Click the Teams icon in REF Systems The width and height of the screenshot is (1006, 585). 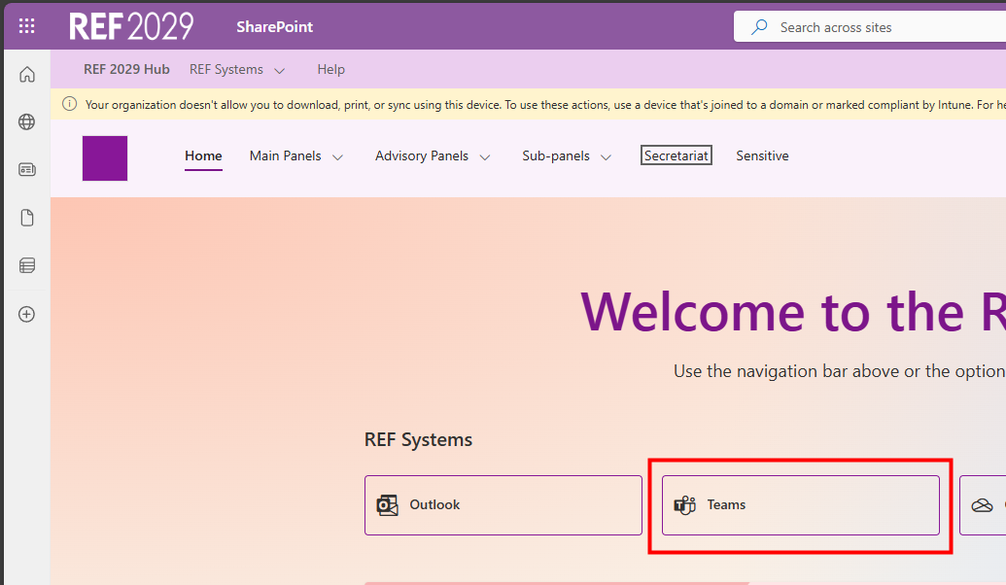click(x=684, y=504)
